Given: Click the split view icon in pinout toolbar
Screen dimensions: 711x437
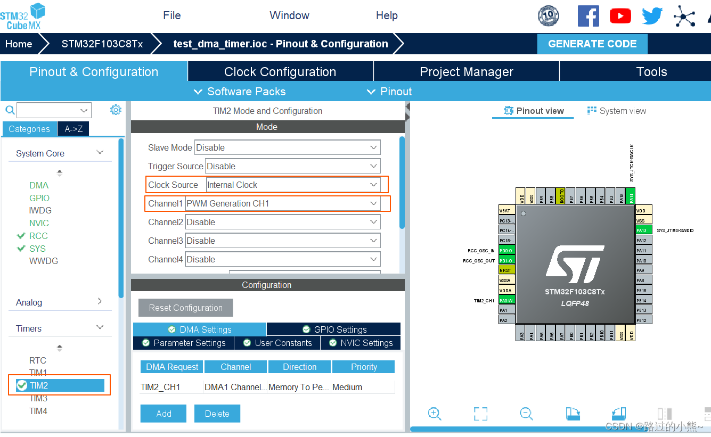Looking at the screenshot, I should click(664, 414).
